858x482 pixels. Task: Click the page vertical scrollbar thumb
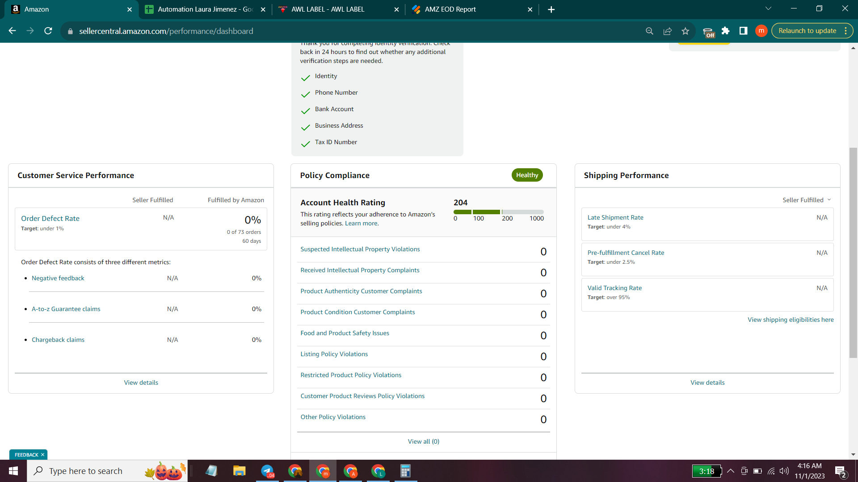(853, 252)
